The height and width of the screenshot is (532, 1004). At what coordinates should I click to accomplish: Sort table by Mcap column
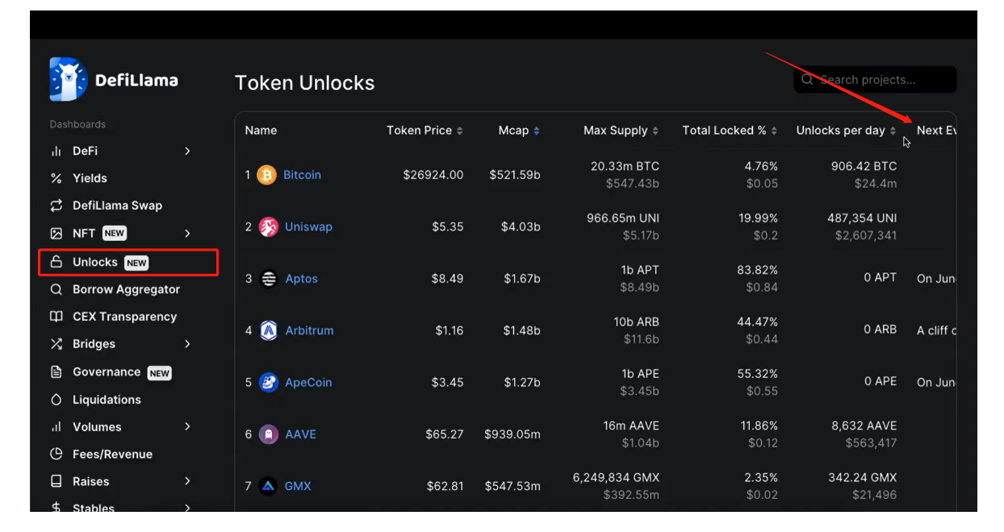click(x=519, y=131)
